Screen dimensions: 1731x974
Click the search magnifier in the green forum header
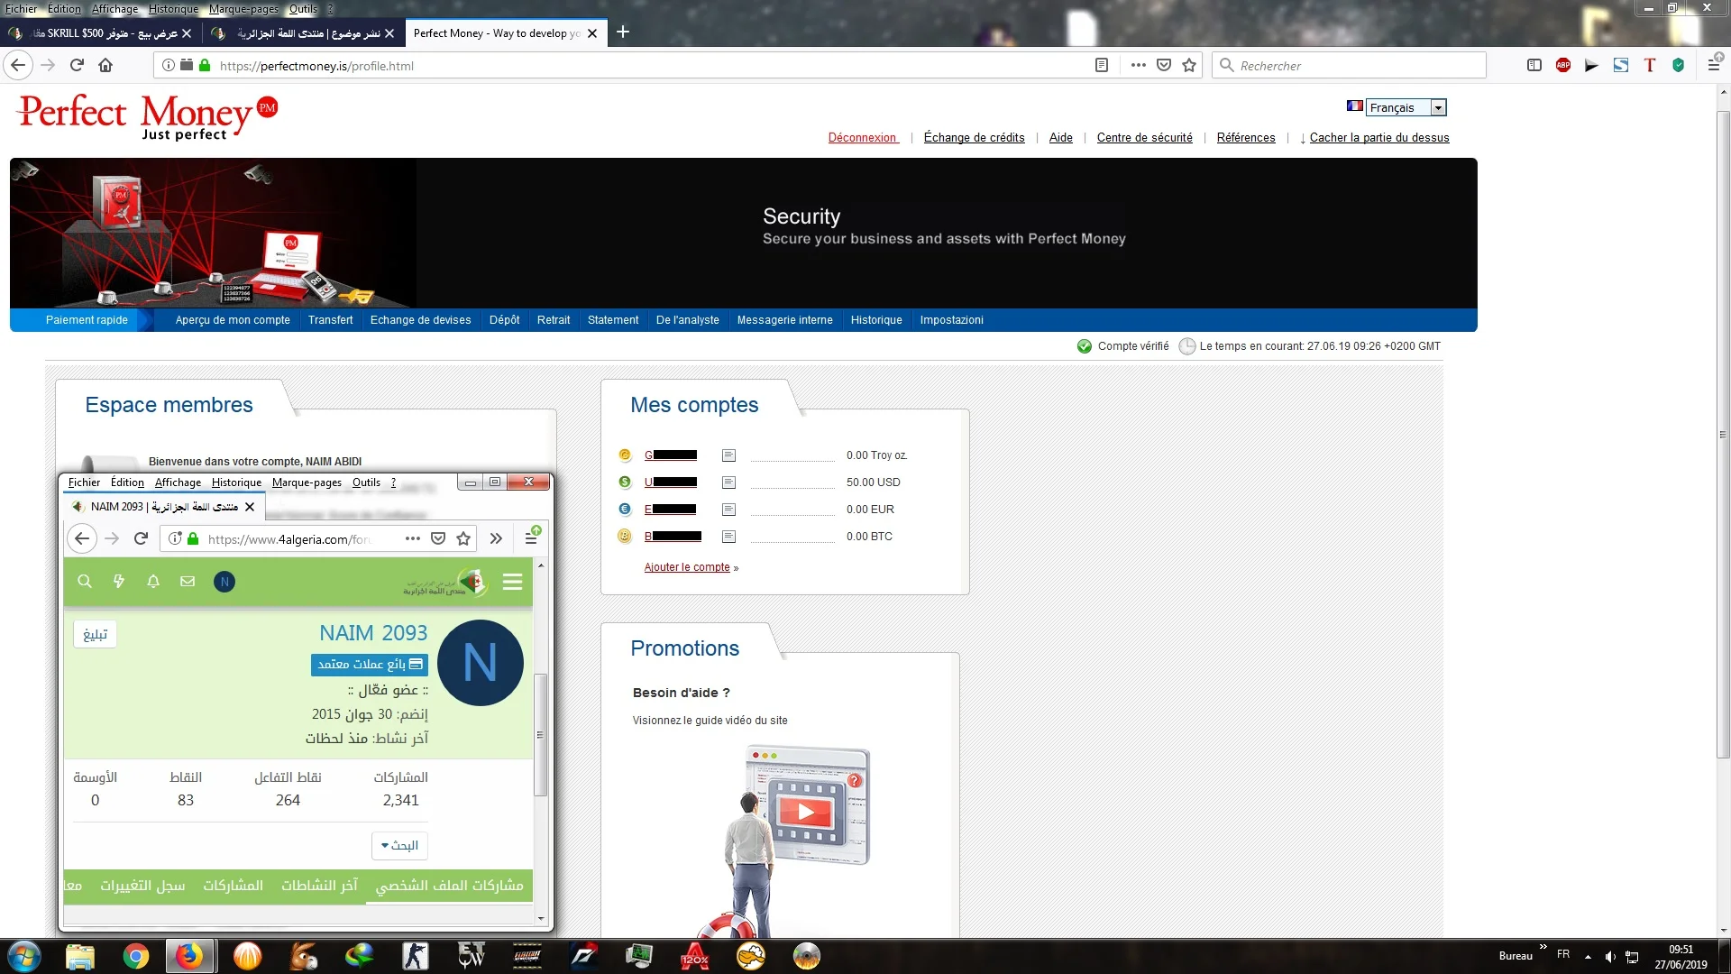[x=85, y=582]
